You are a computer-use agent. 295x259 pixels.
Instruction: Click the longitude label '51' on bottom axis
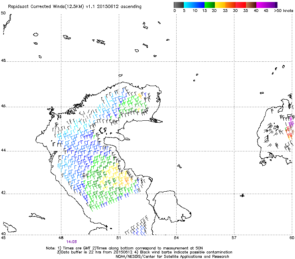[118, 238]
